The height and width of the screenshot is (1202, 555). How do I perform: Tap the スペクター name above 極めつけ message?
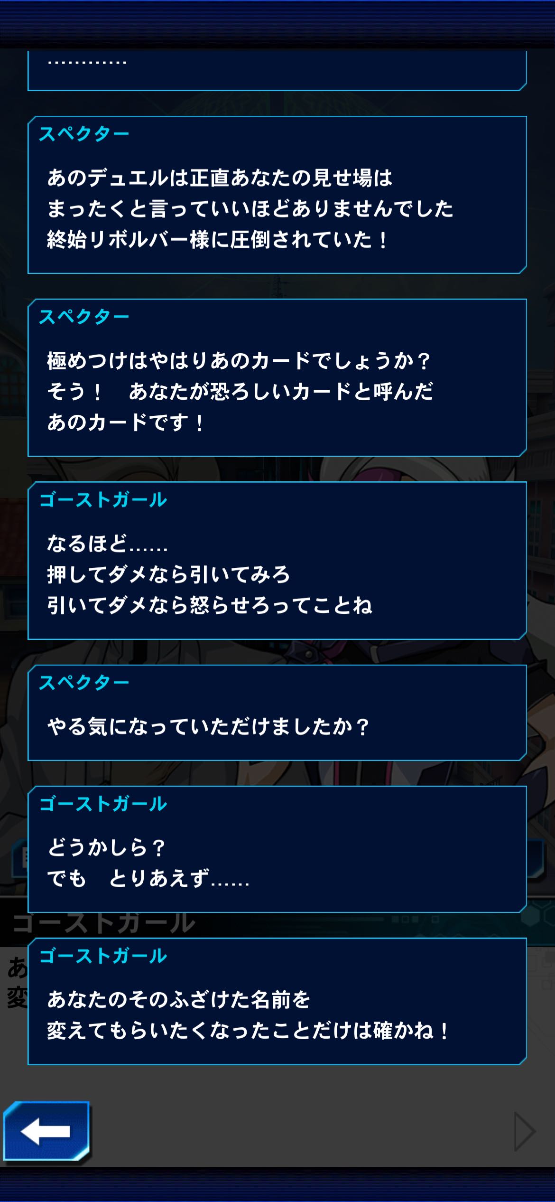coord(84,317)
